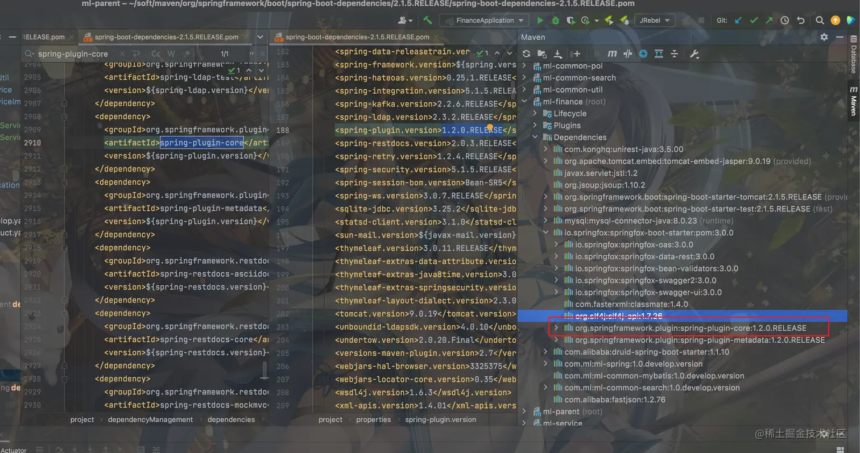The image size is (860, 453).
Task: Execute Maven Goal via 'm' icon
Action: point(612,53)
